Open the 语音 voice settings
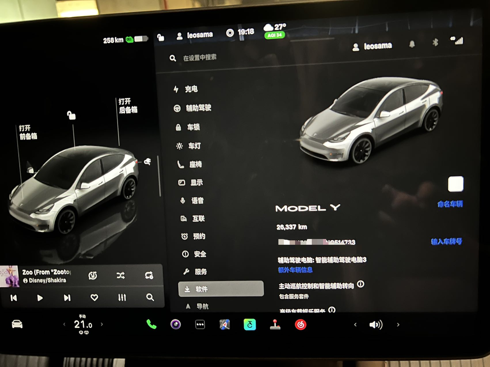Viewport: 490px width, 367px height. pyautogui.click(x=192, y=201)
